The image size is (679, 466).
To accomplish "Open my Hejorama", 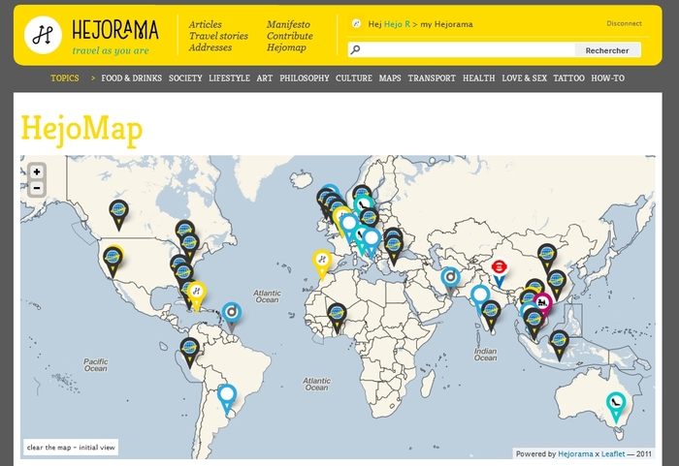I will coord(446,24).
